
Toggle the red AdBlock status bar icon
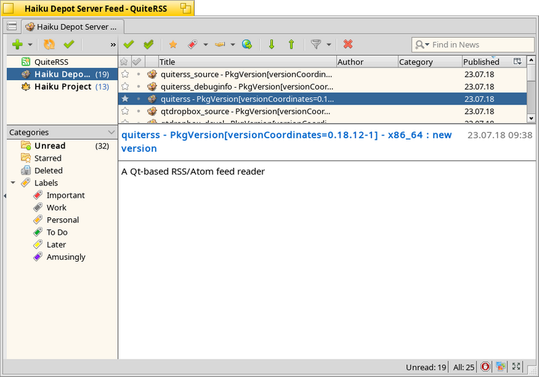point(485,367)
